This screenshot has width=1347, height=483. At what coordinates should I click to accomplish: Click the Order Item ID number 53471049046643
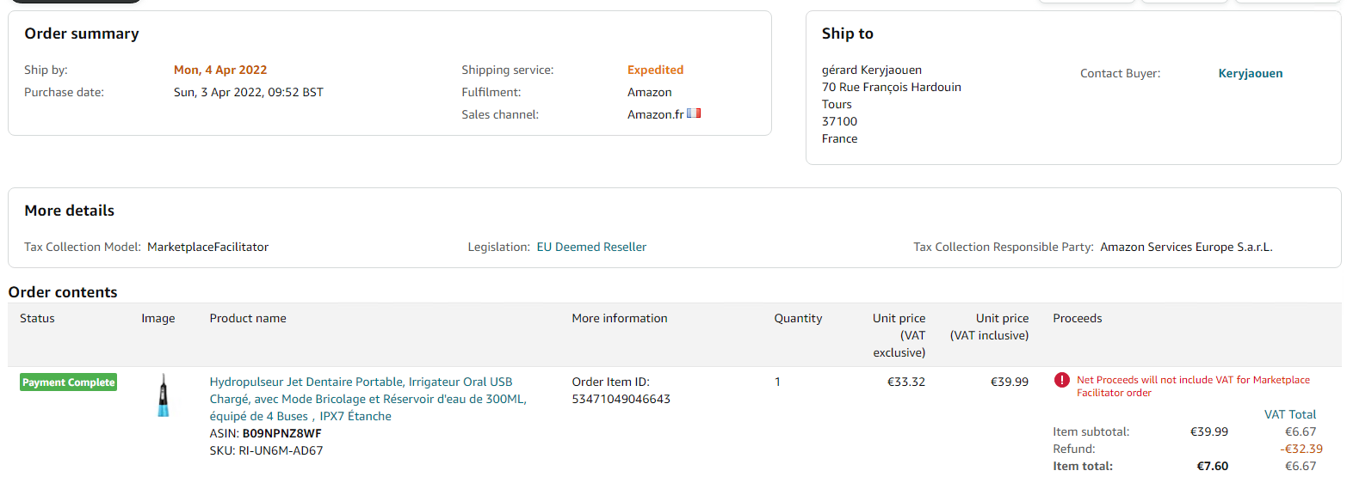(x=621, y=399)
